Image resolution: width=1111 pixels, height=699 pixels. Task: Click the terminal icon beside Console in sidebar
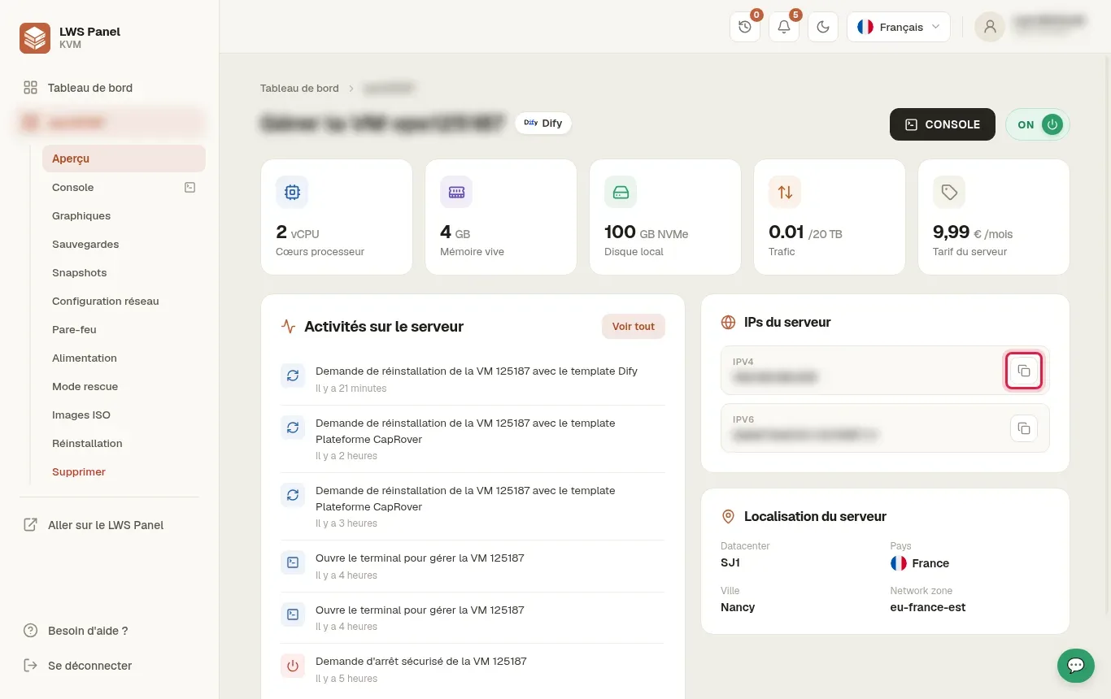[x=190, y=187]
